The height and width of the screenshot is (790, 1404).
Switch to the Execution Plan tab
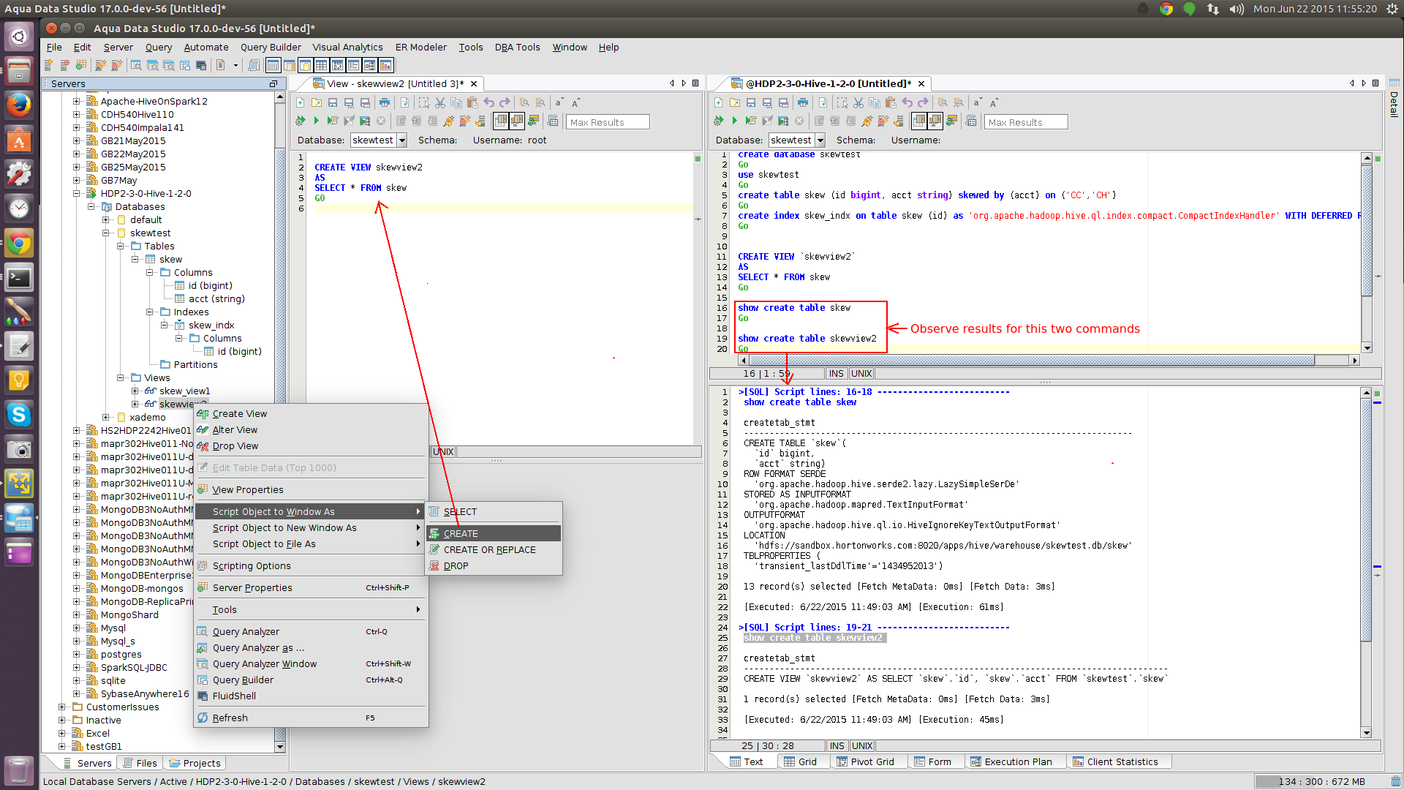tap(1017, 761)
